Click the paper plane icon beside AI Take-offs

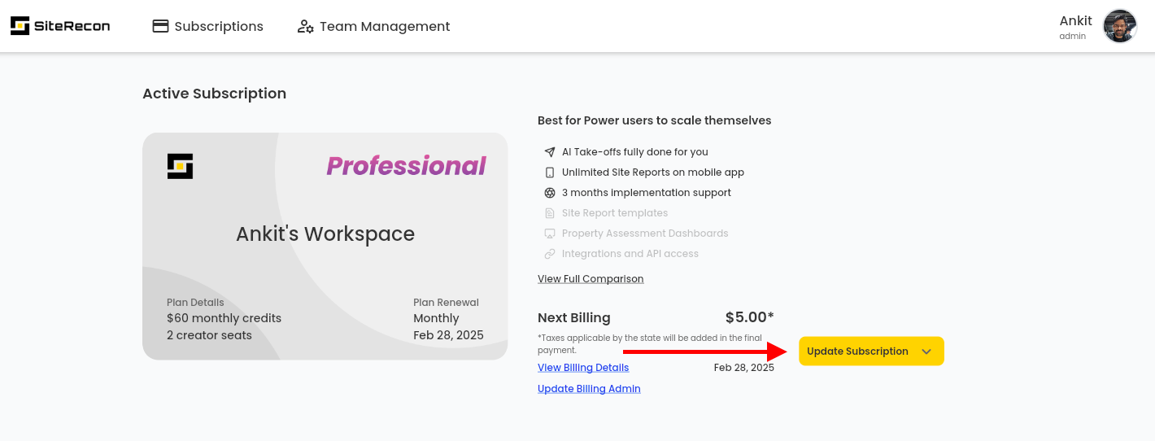549,152
